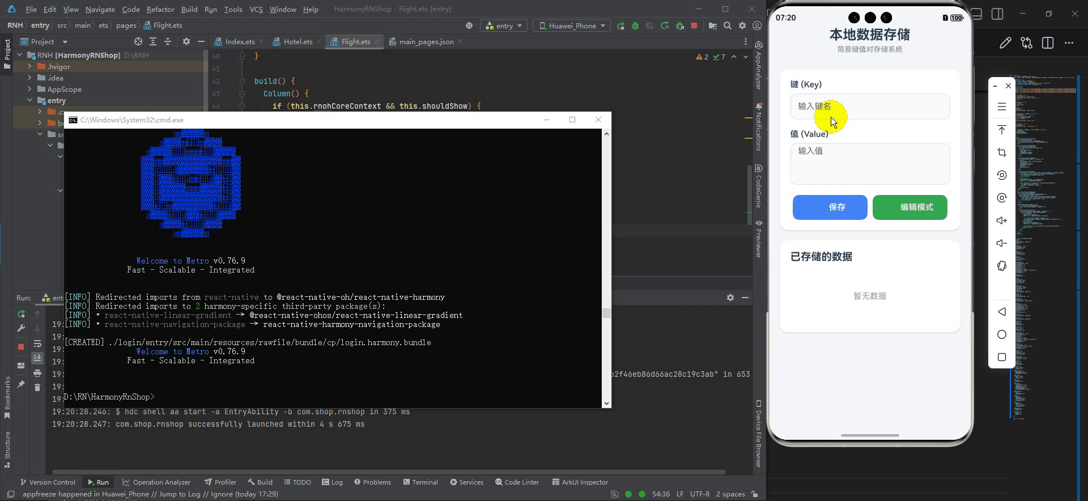Switch to the main_pages.json tab
Viewport: 1088px width, 501px height.
tap(426, 41)
